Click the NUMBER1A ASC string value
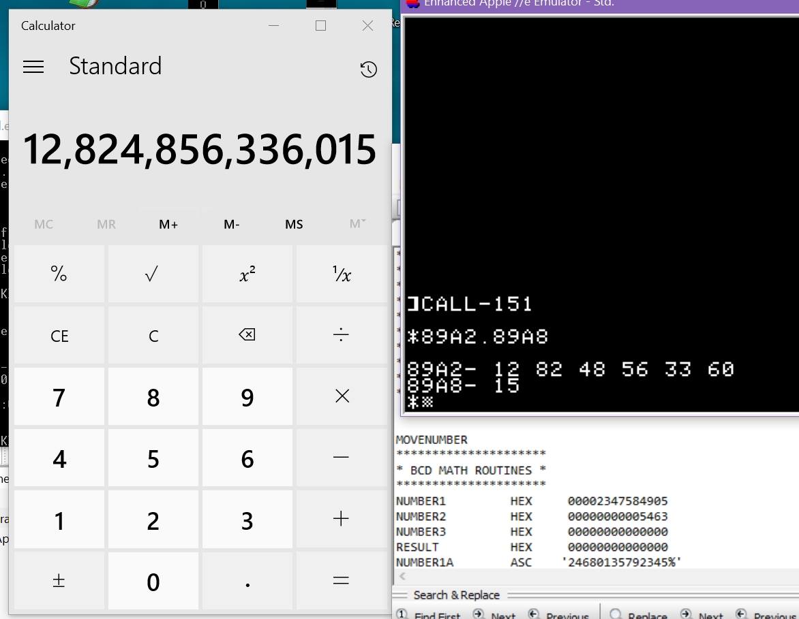799x619 pixels. click(622, 562)
